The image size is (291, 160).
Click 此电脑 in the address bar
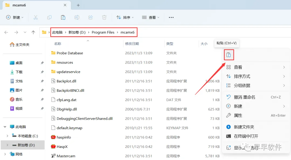57,33
